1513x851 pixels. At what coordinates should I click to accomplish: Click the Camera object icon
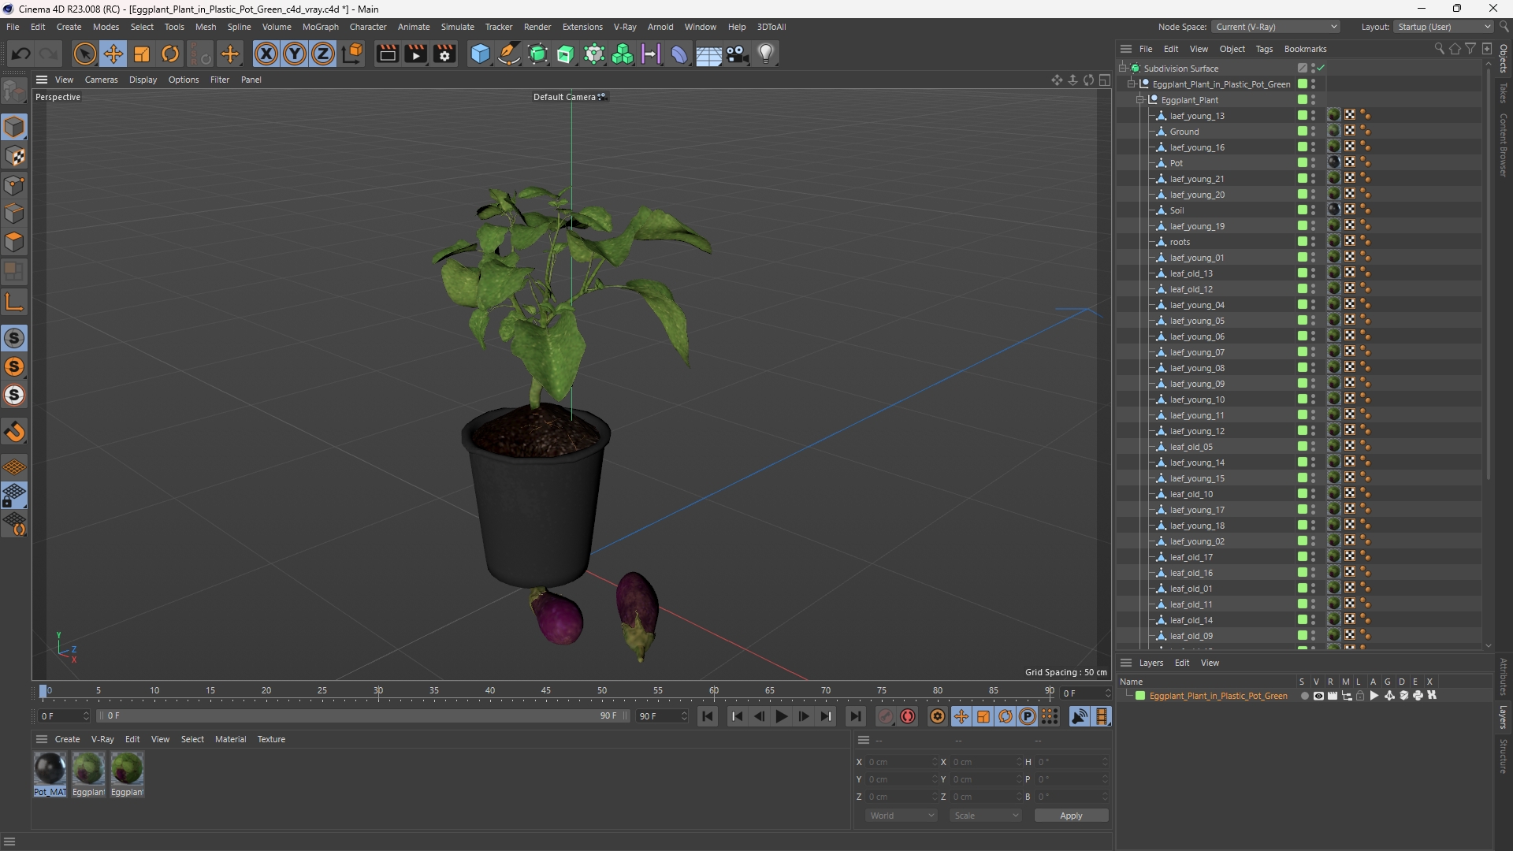pos(738,54)
